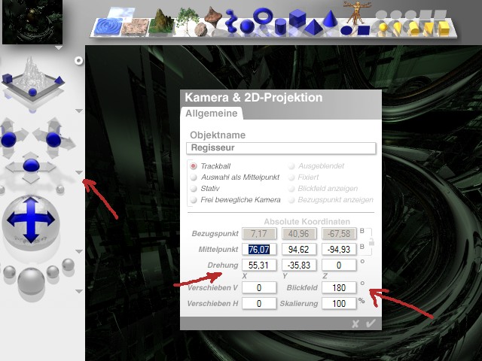
Task: Create a blue pyramid primitive
Action: coord(313,27)
